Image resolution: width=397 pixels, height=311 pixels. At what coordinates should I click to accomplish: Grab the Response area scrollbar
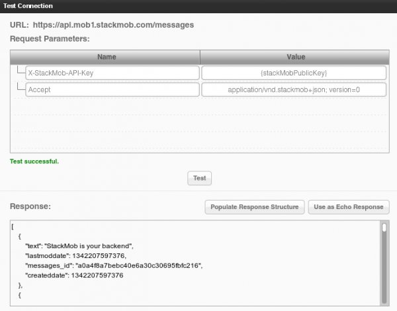pos(384,228)
